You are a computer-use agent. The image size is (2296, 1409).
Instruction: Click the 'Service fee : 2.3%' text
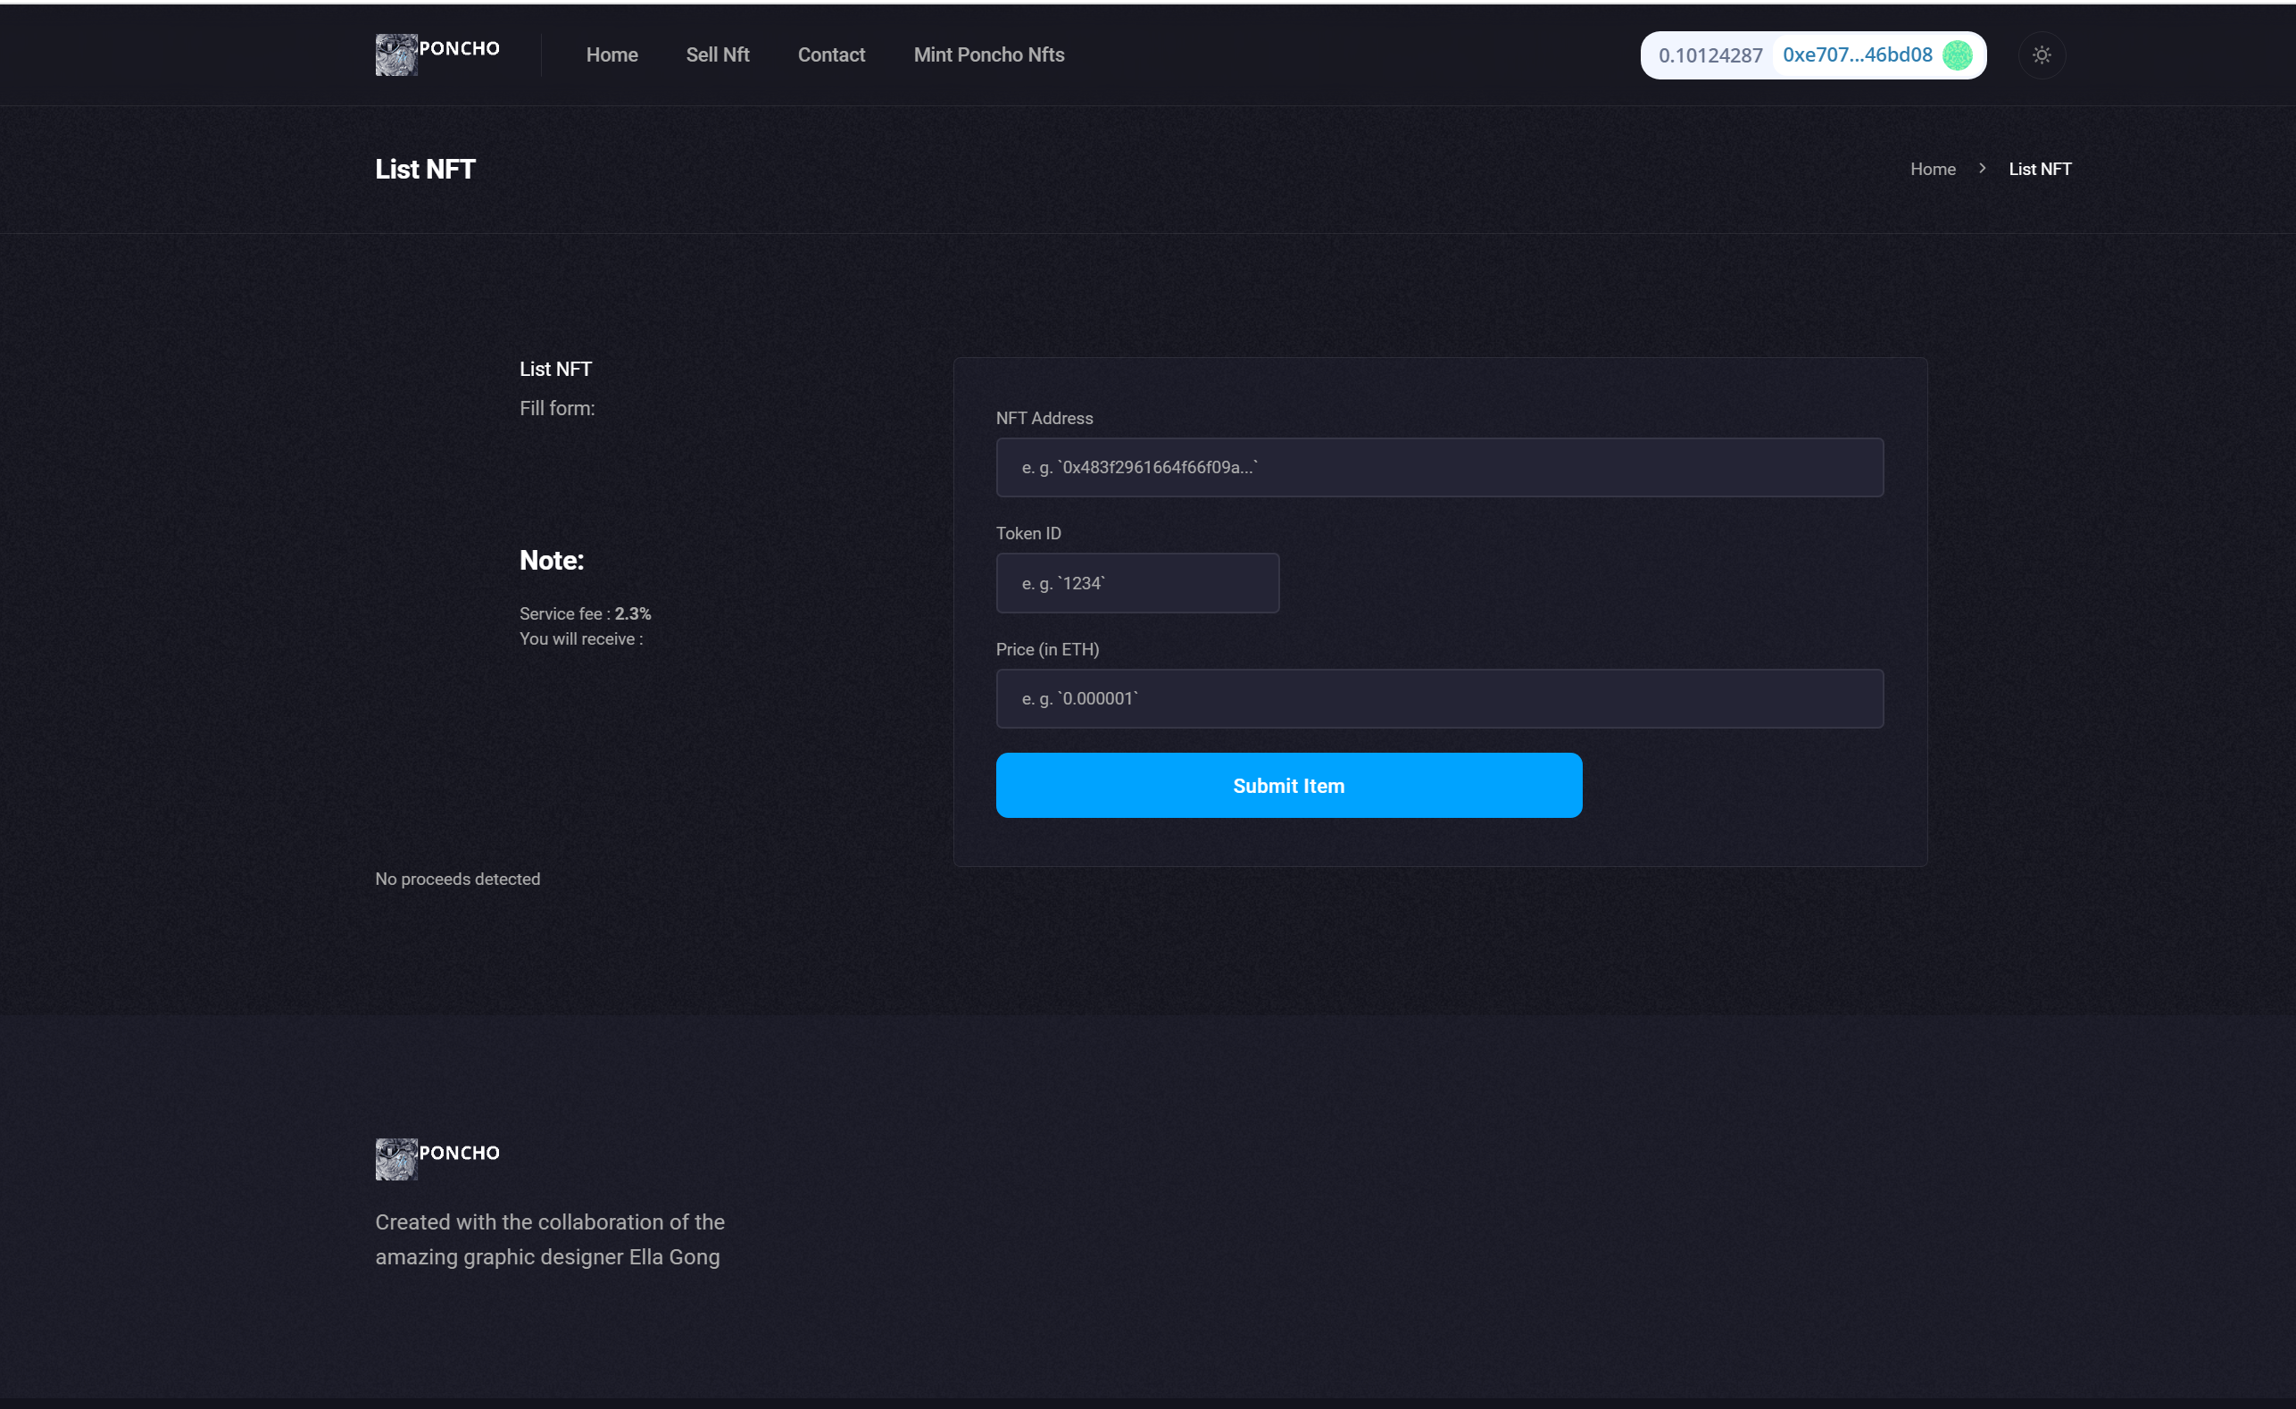(x=586, y=613)
